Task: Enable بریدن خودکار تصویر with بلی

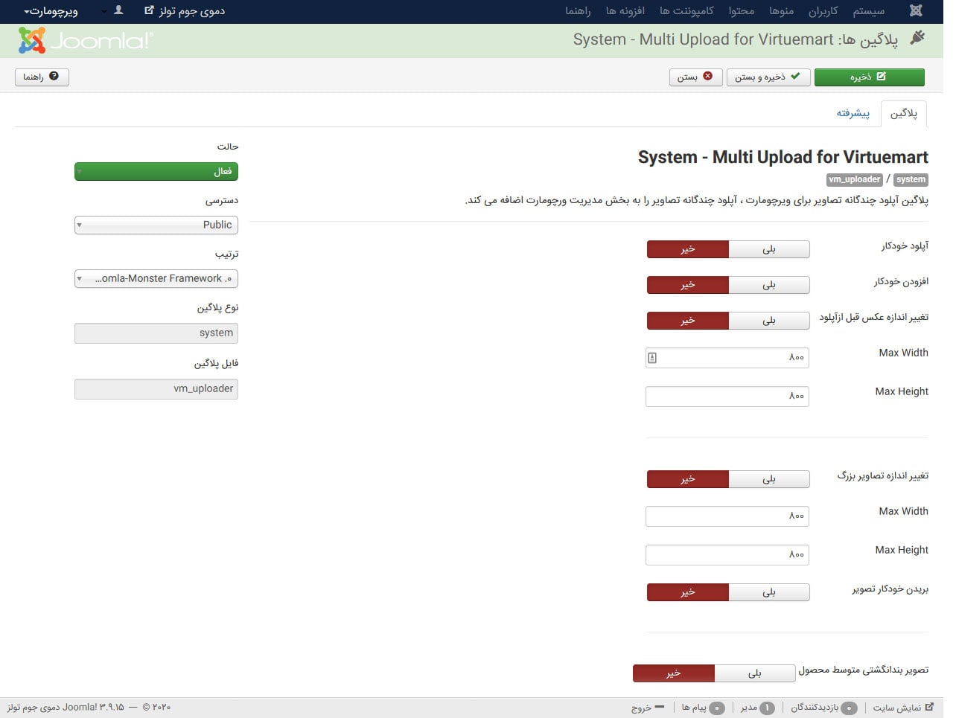Action: (x=768, y=592)
